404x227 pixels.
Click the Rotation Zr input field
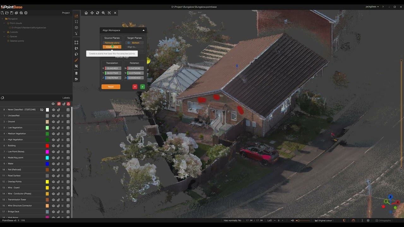point(135,78)
